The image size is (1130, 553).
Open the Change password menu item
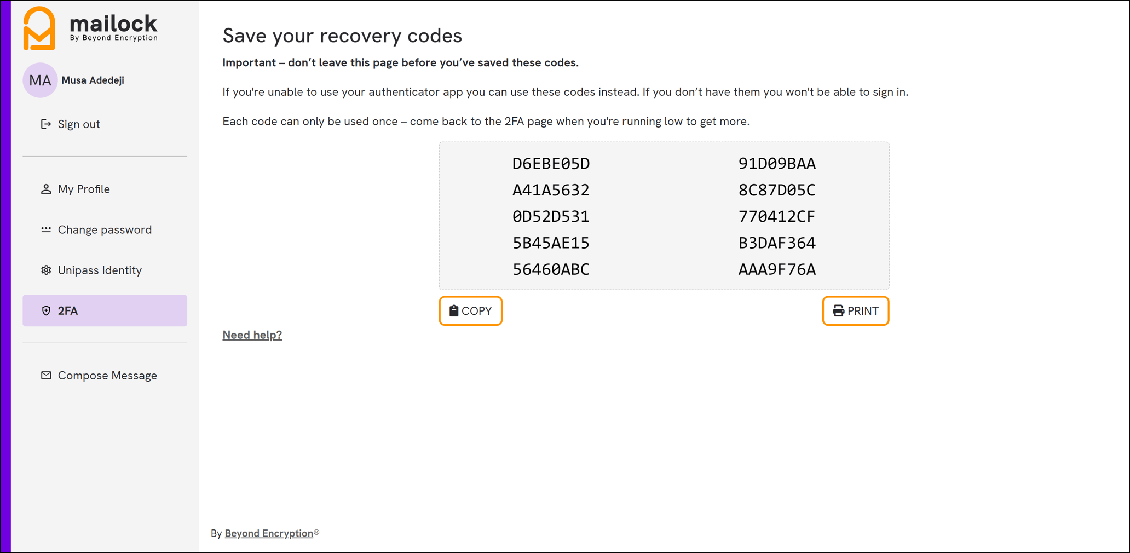[105, 229]
